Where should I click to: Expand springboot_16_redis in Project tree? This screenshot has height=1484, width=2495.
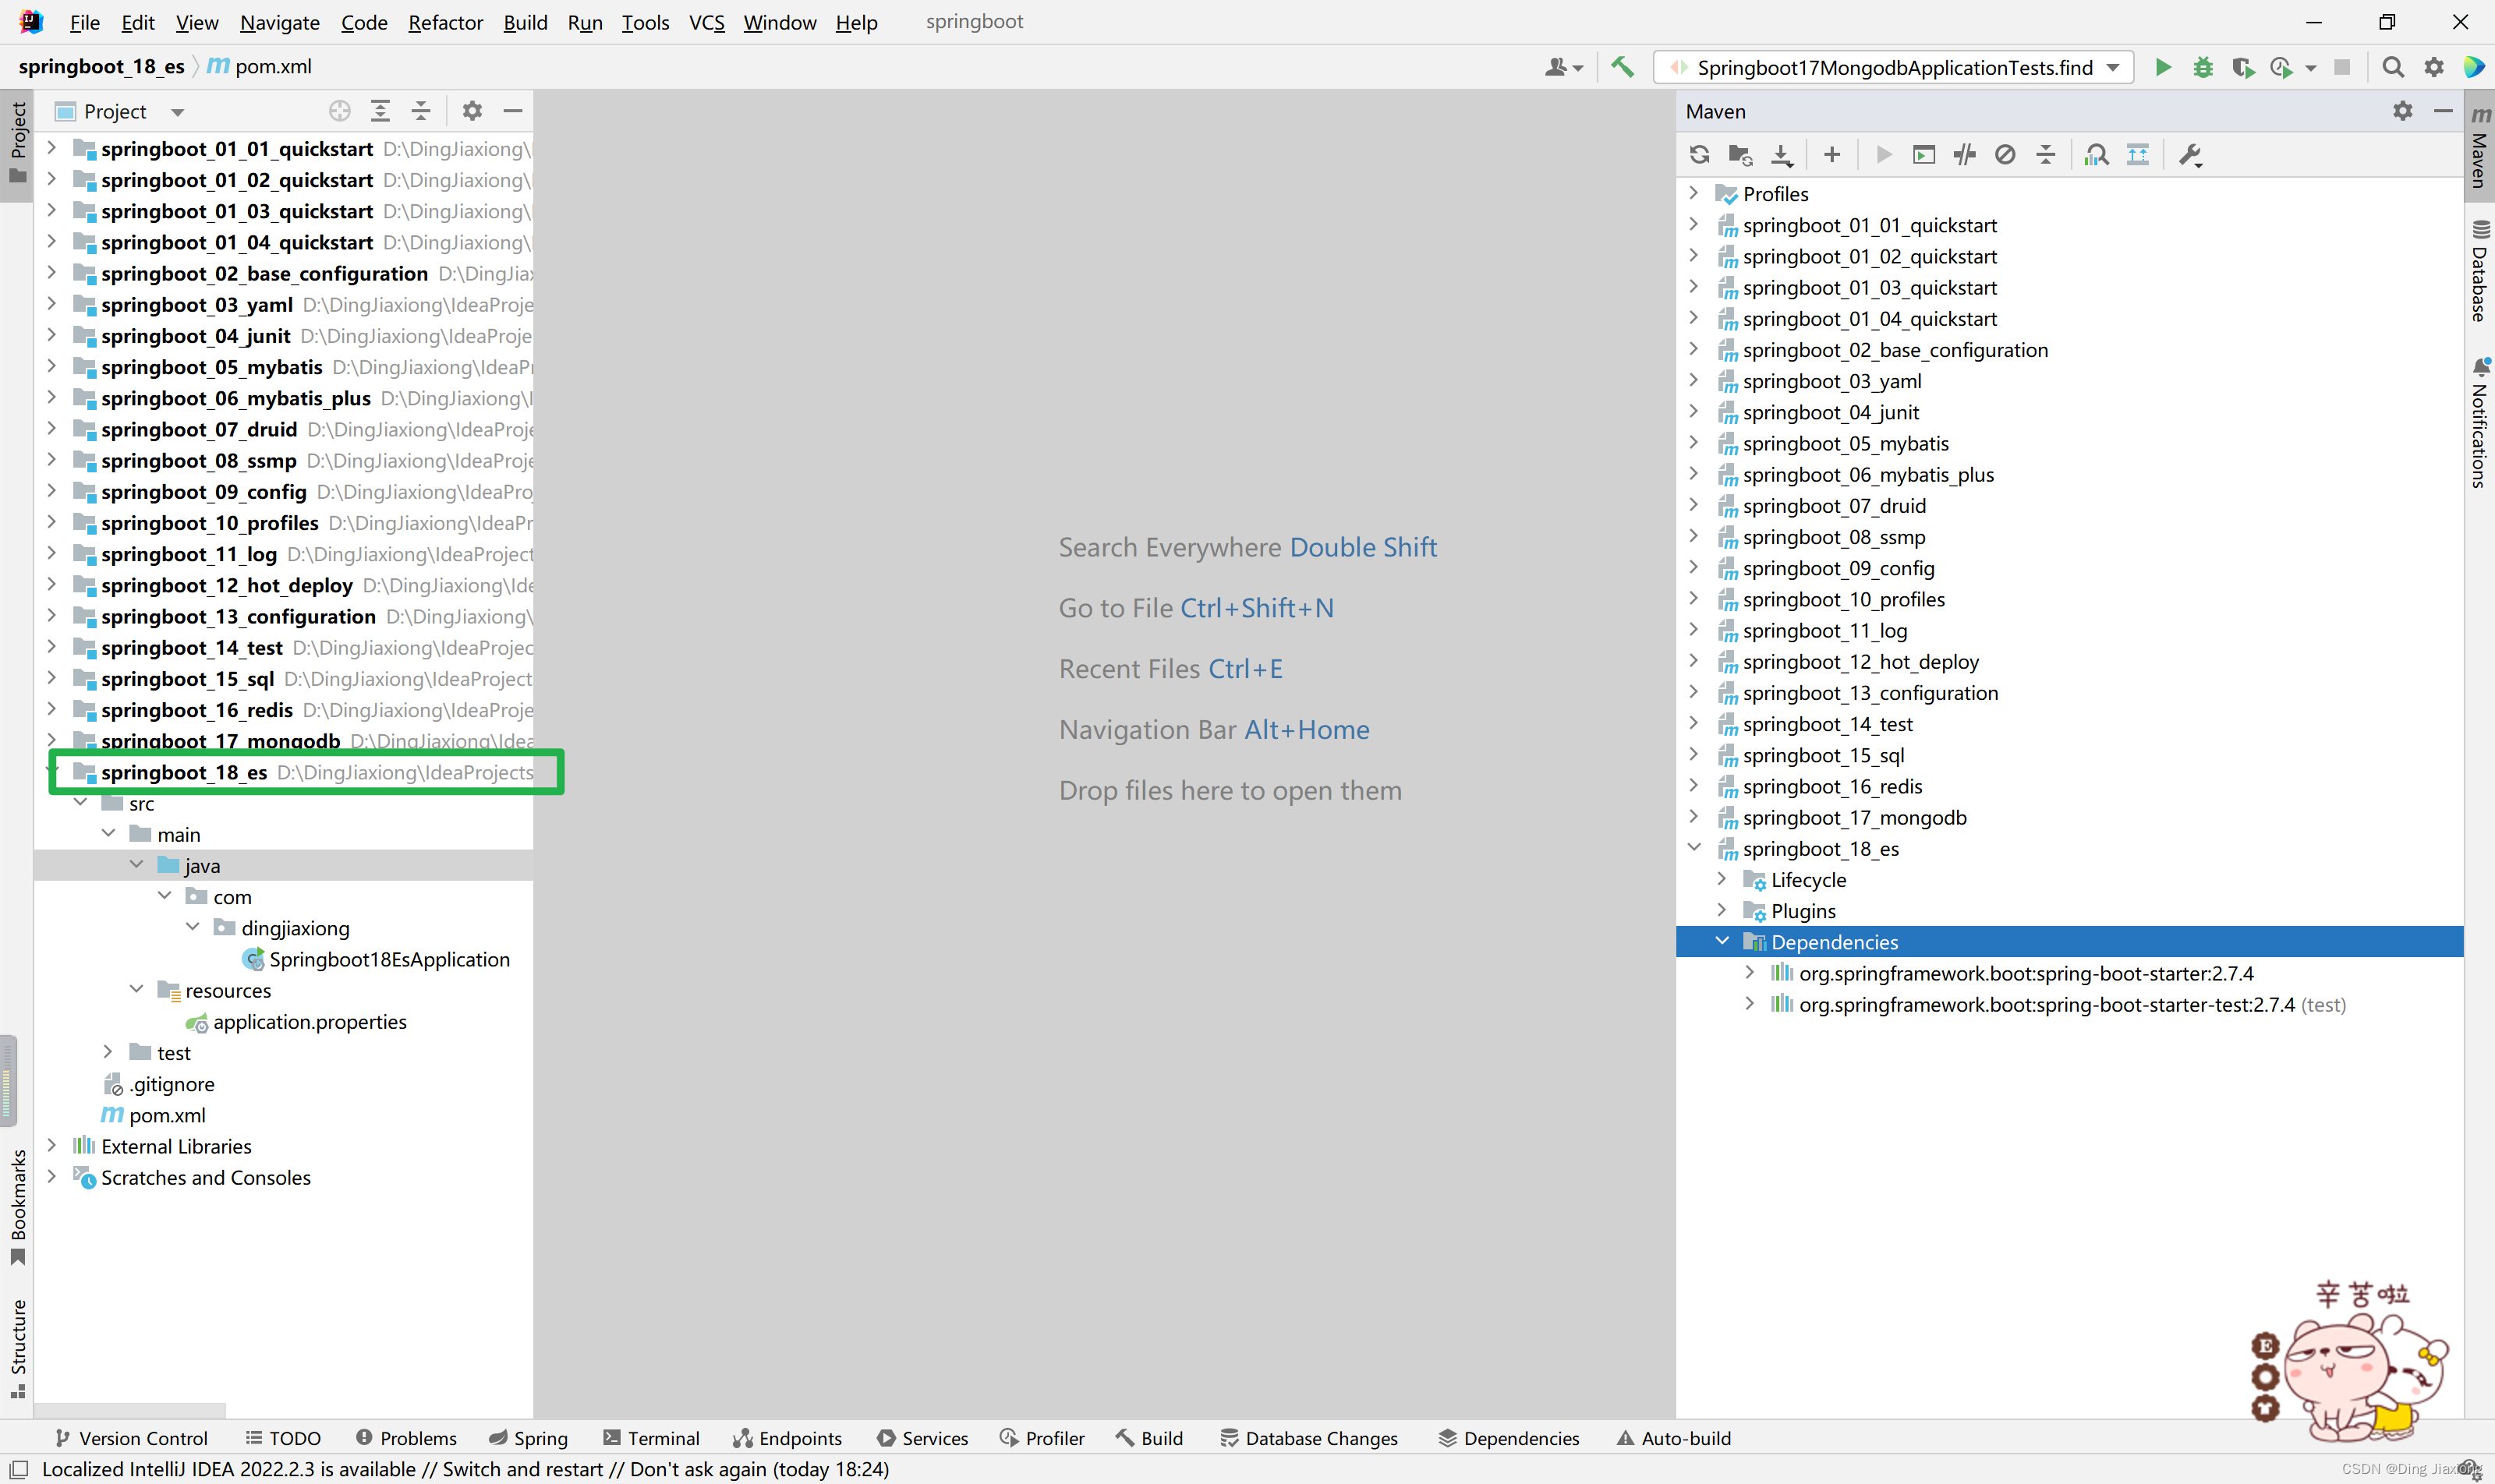pyautogui.click(x=52, y=709)
